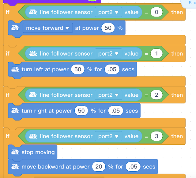
Task: Click robot icon in value = 3 sensor block
Action: (33, 136)
